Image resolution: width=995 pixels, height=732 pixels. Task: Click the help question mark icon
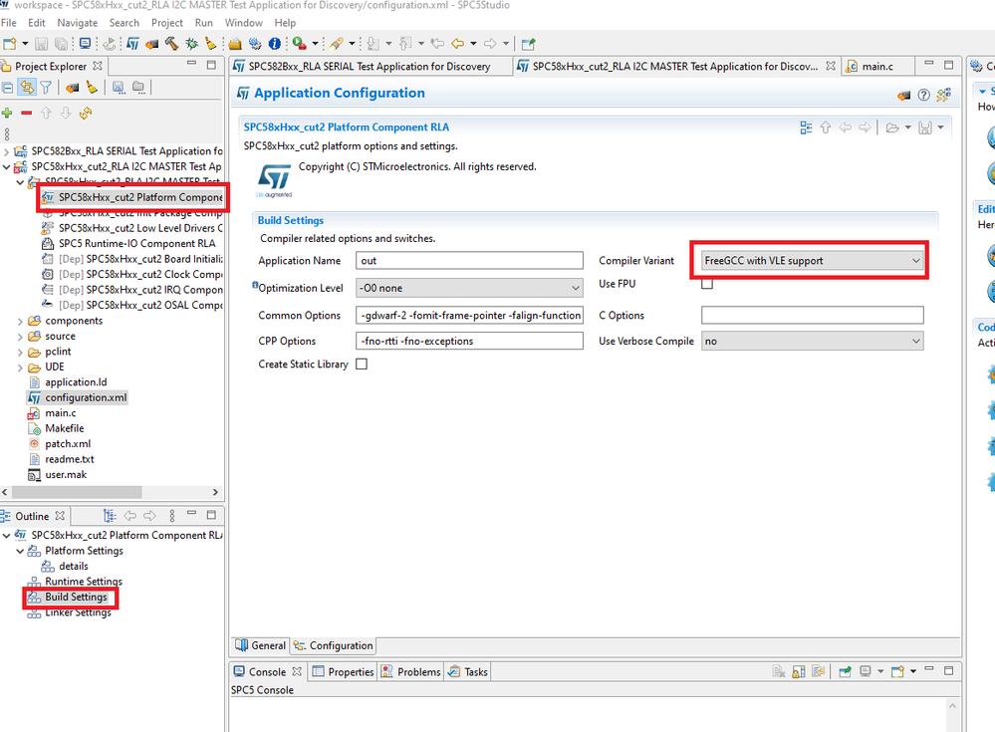click(924, 95)
